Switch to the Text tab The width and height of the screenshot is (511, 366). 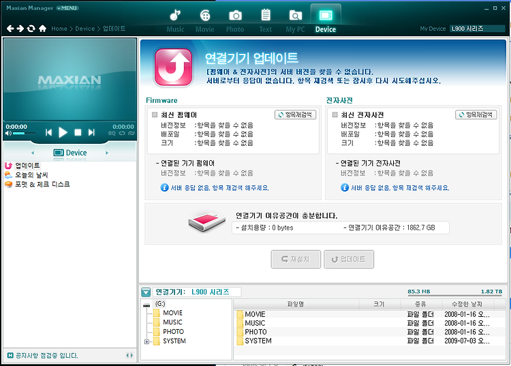point(266,21)
